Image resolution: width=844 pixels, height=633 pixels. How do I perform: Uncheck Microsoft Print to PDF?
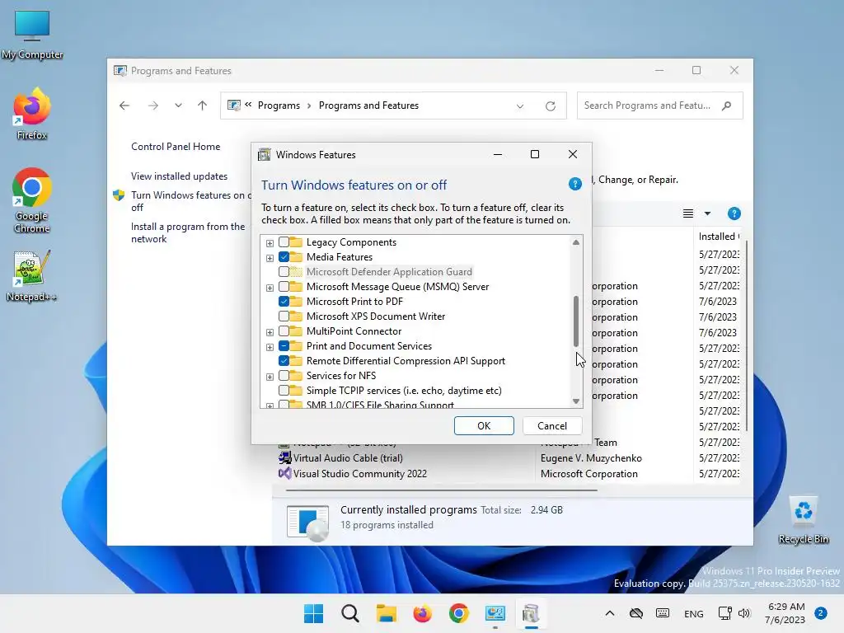coord(284,302)
